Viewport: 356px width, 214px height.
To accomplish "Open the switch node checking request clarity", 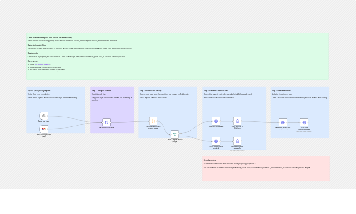I will point(174,135).
